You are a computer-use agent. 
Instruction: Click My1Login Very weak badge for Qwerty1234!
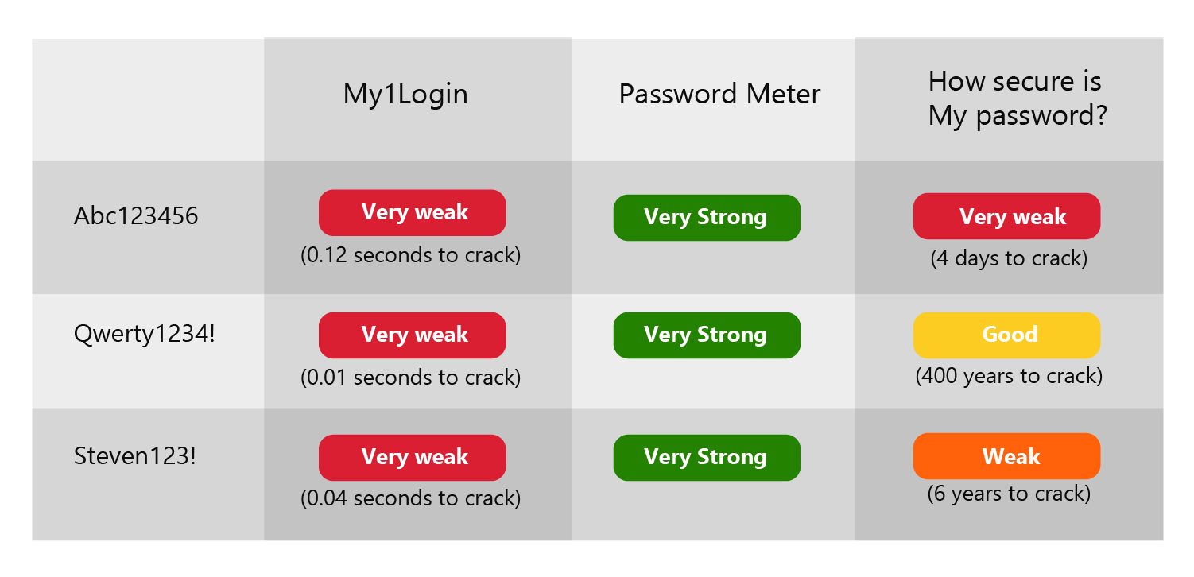pos(413,335)
